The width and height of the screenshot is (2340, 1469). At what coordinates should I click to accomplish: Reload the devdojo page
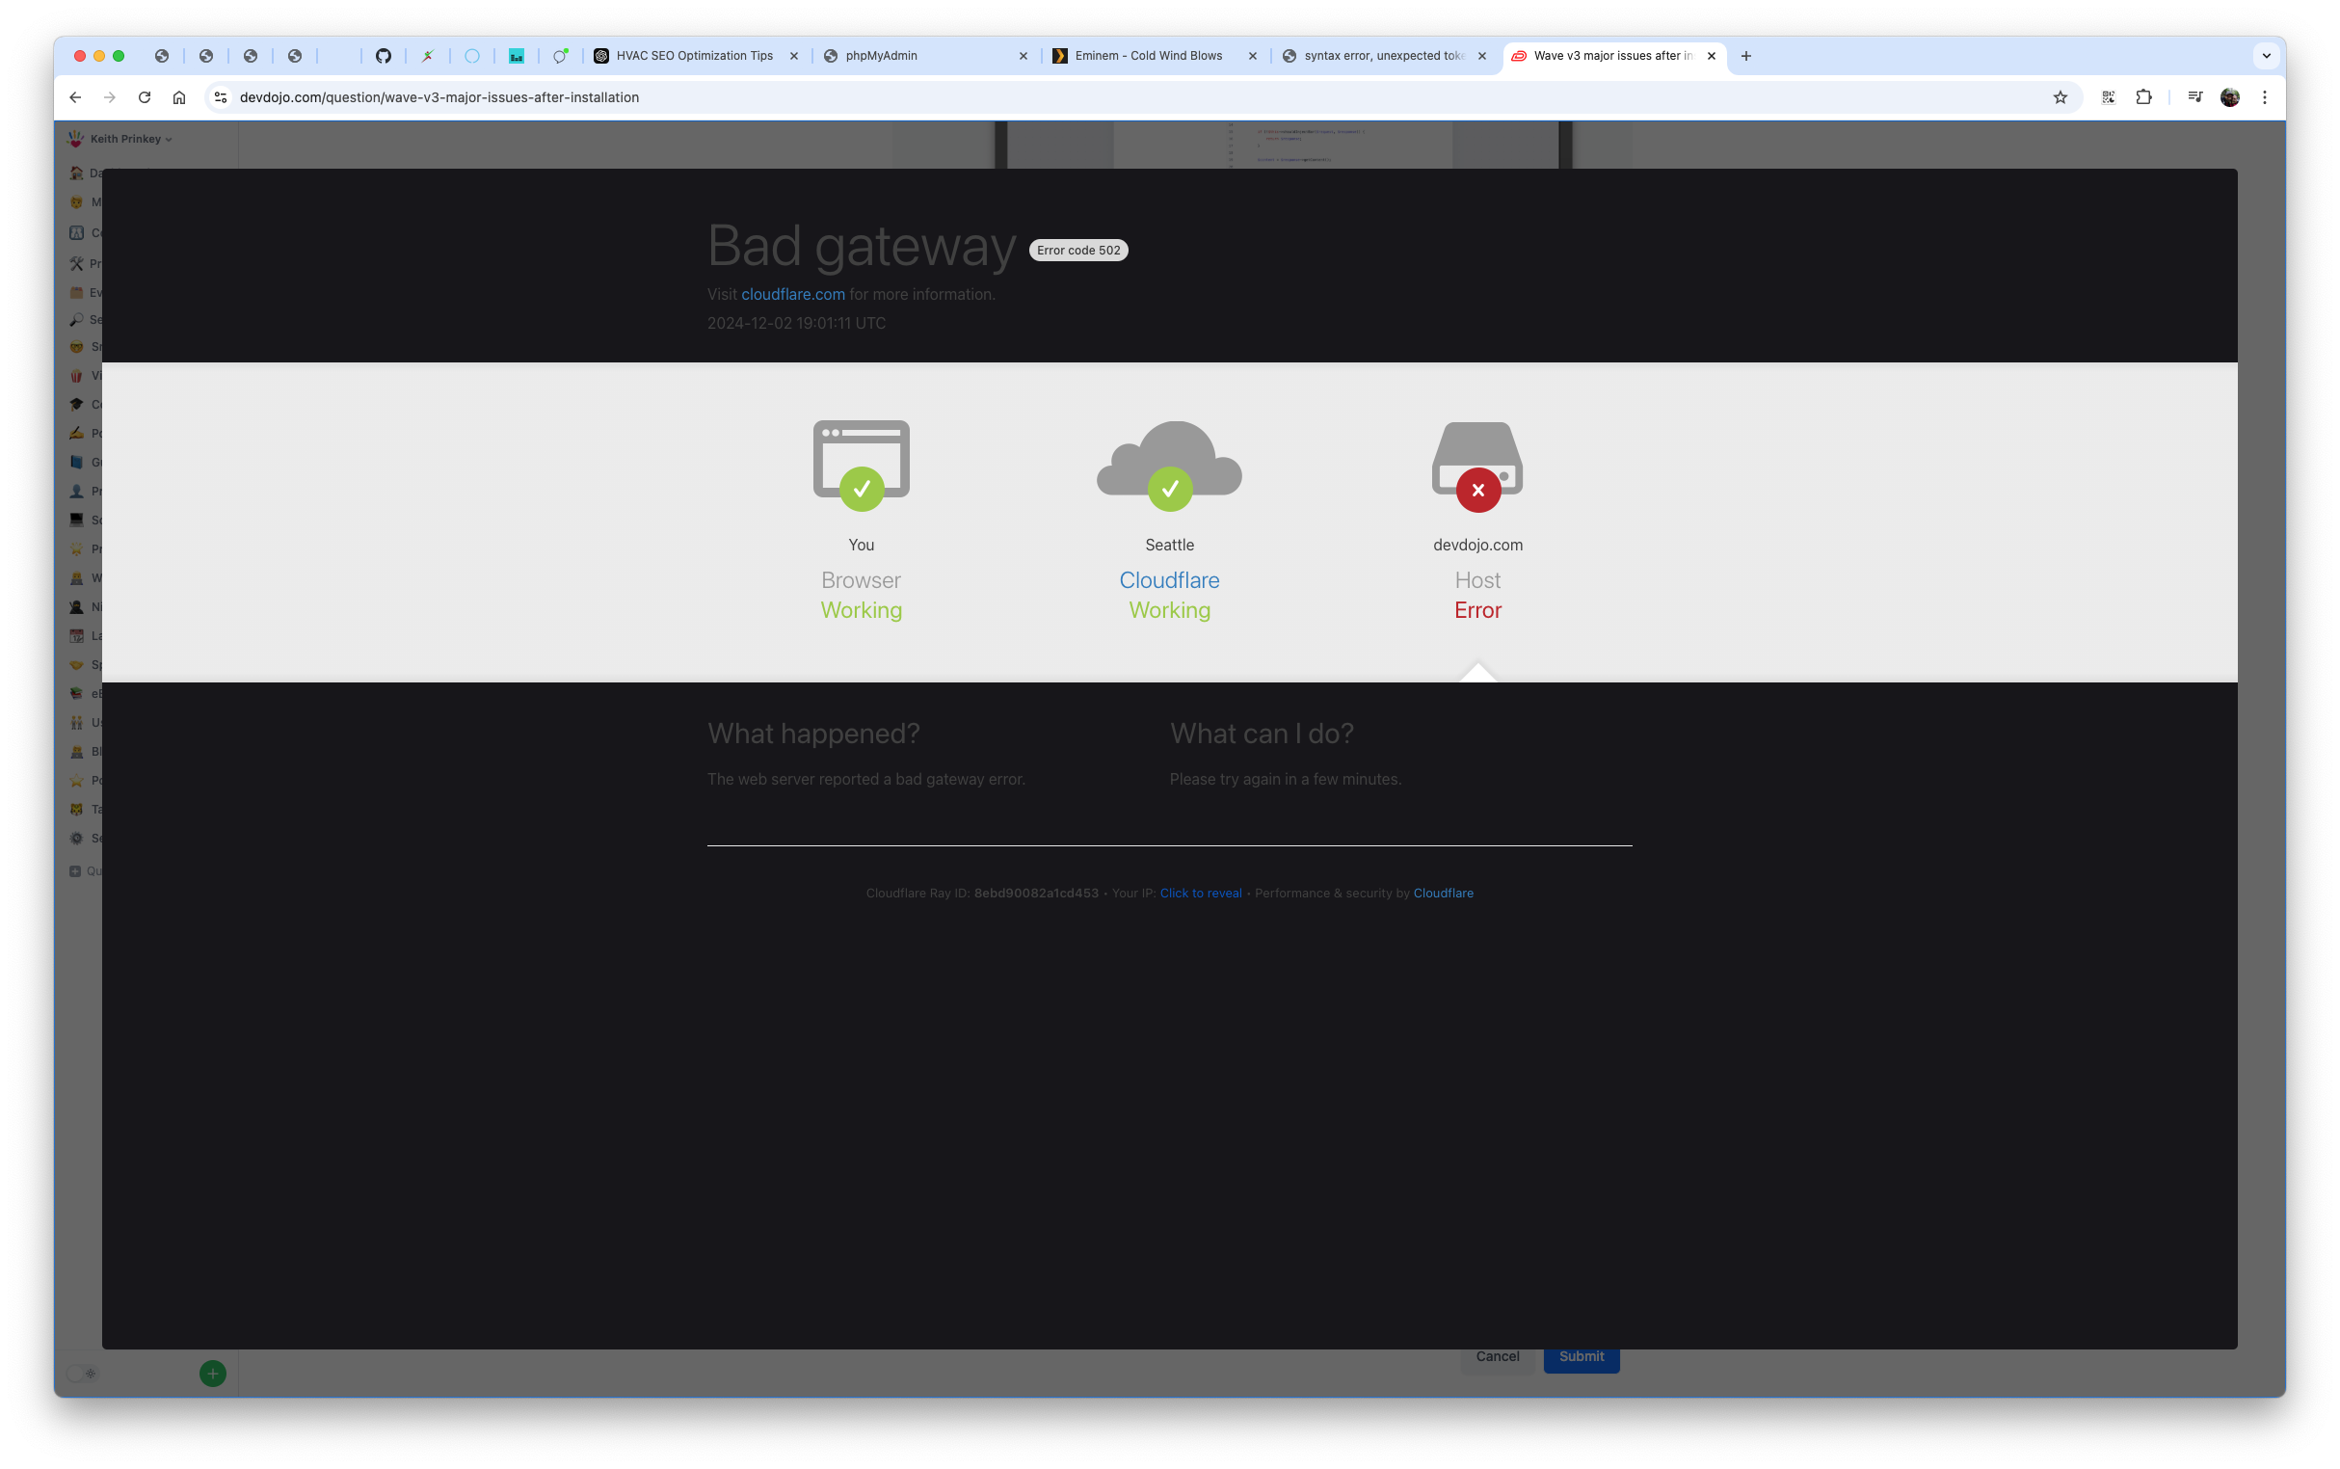click(x=145, y=97)
